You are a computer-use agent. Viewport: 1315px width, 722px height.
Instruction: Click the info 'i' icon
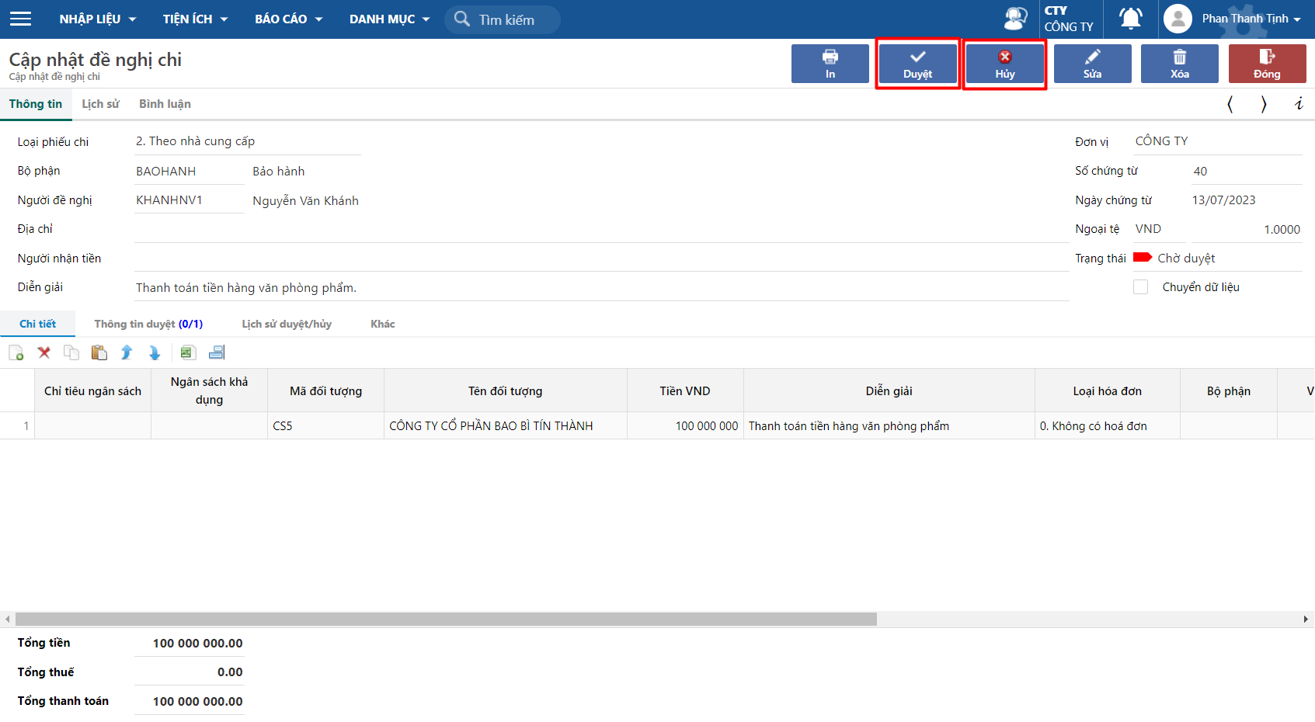click(x=1299, y=104)
